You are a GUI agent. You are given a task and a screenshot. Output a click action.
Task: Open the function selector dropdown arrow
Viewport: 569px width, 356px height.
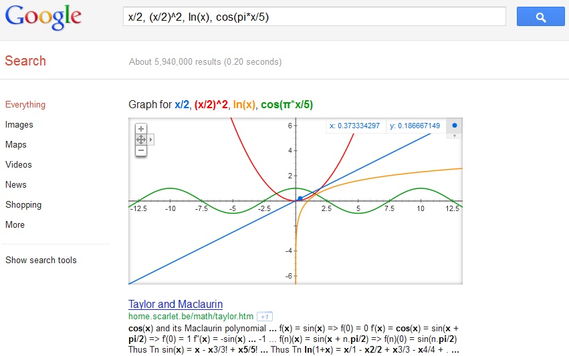click(455, 136)
